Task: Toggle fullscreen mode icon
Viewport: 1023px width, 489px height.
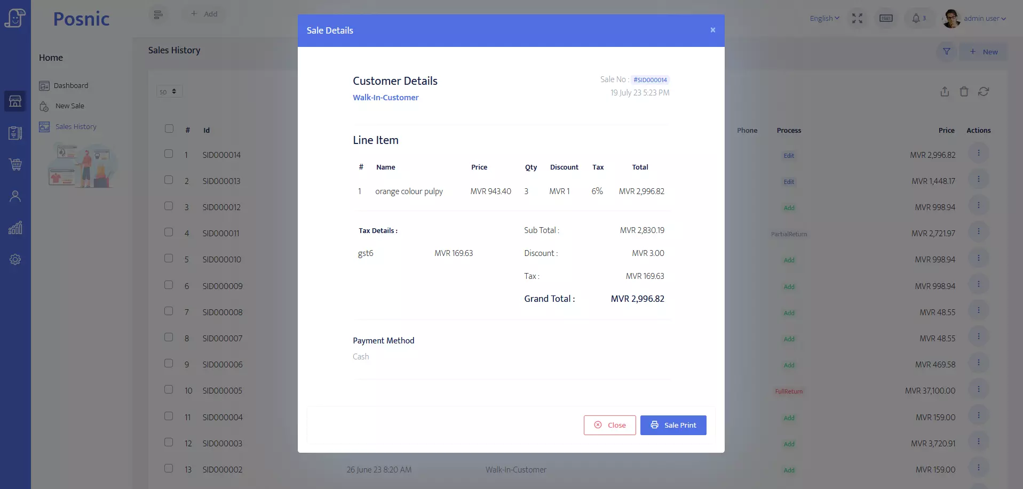Action: (857, 19)
